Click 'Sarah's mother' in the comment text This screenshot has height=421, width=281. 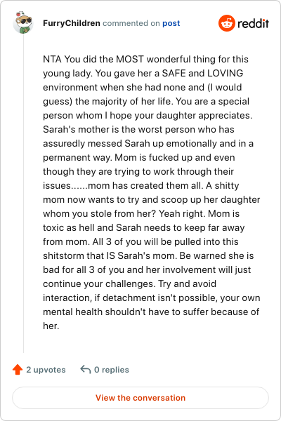pyautogui.click(x=76, y=129)
